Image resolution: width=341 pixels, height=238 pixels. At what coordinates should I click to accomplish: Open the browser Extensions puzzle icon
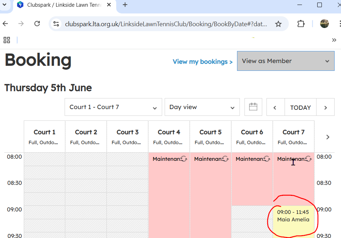click(301, 24)
